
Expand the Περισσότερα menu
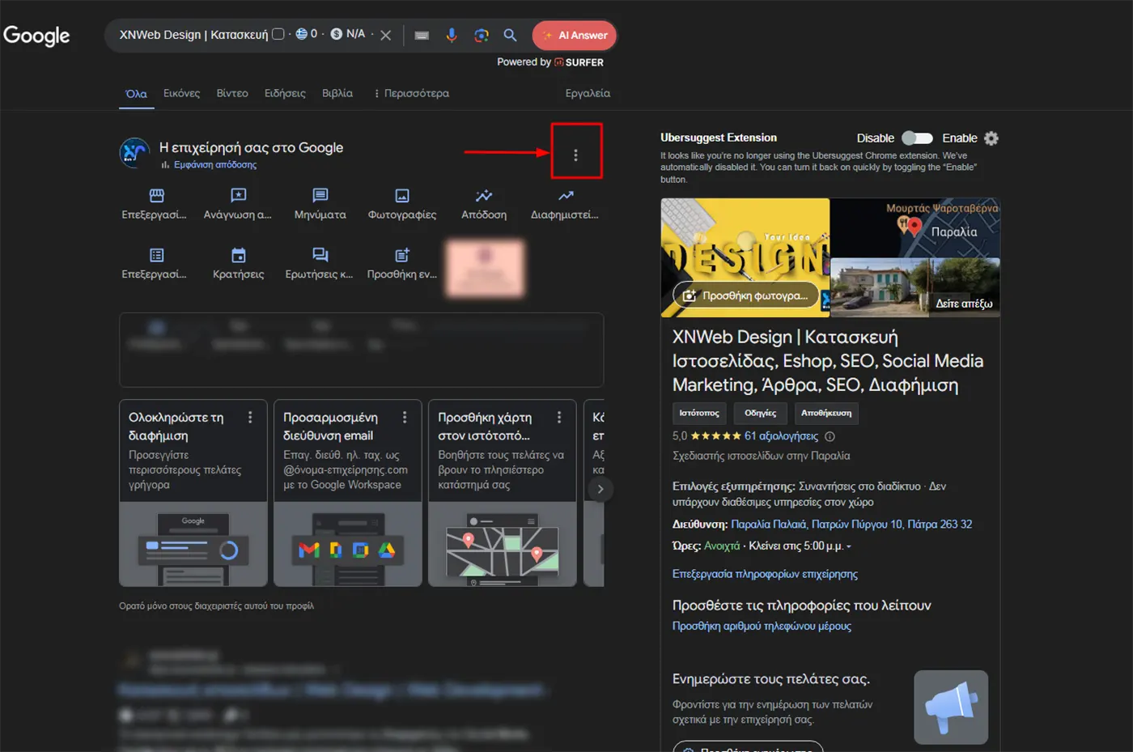pyautogui.click(x=411, y=93)
